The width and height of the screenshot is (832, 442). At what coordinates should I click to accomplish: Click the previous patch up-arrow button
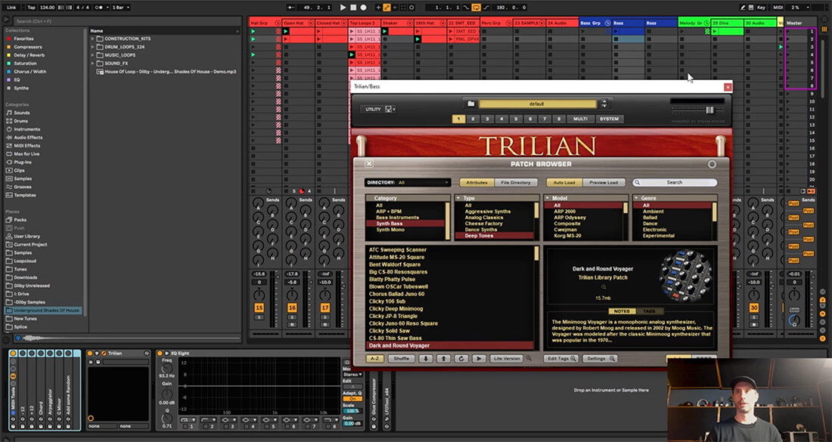[x=443, y=359]
